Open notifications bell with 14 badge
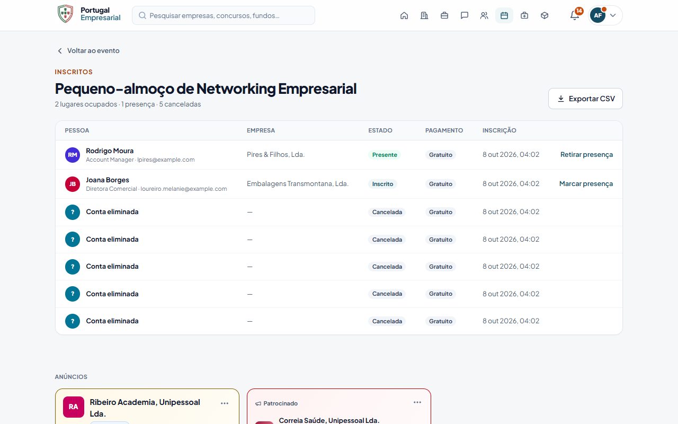 coord(575,15)
